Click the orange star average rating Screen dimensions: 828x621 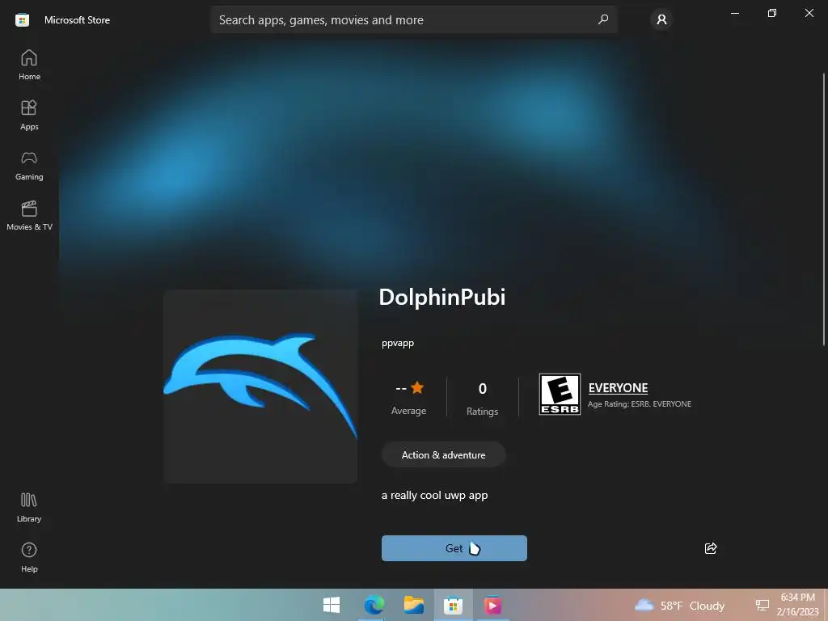click(x=417, y=387)
